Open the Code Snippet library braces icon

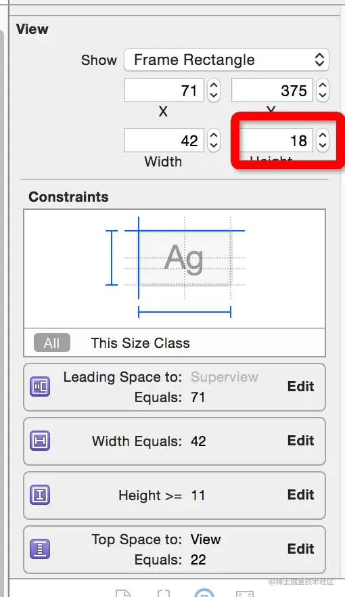164,593
